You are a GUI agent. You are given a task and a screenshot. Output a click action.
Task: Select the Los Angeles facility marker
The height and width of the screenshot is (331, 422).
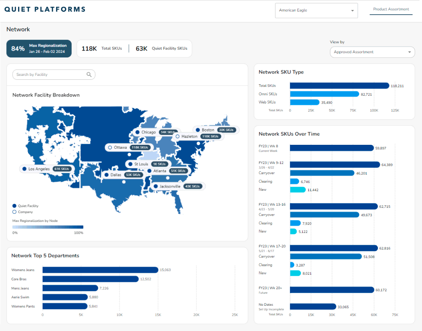click(x=24, y=169)
